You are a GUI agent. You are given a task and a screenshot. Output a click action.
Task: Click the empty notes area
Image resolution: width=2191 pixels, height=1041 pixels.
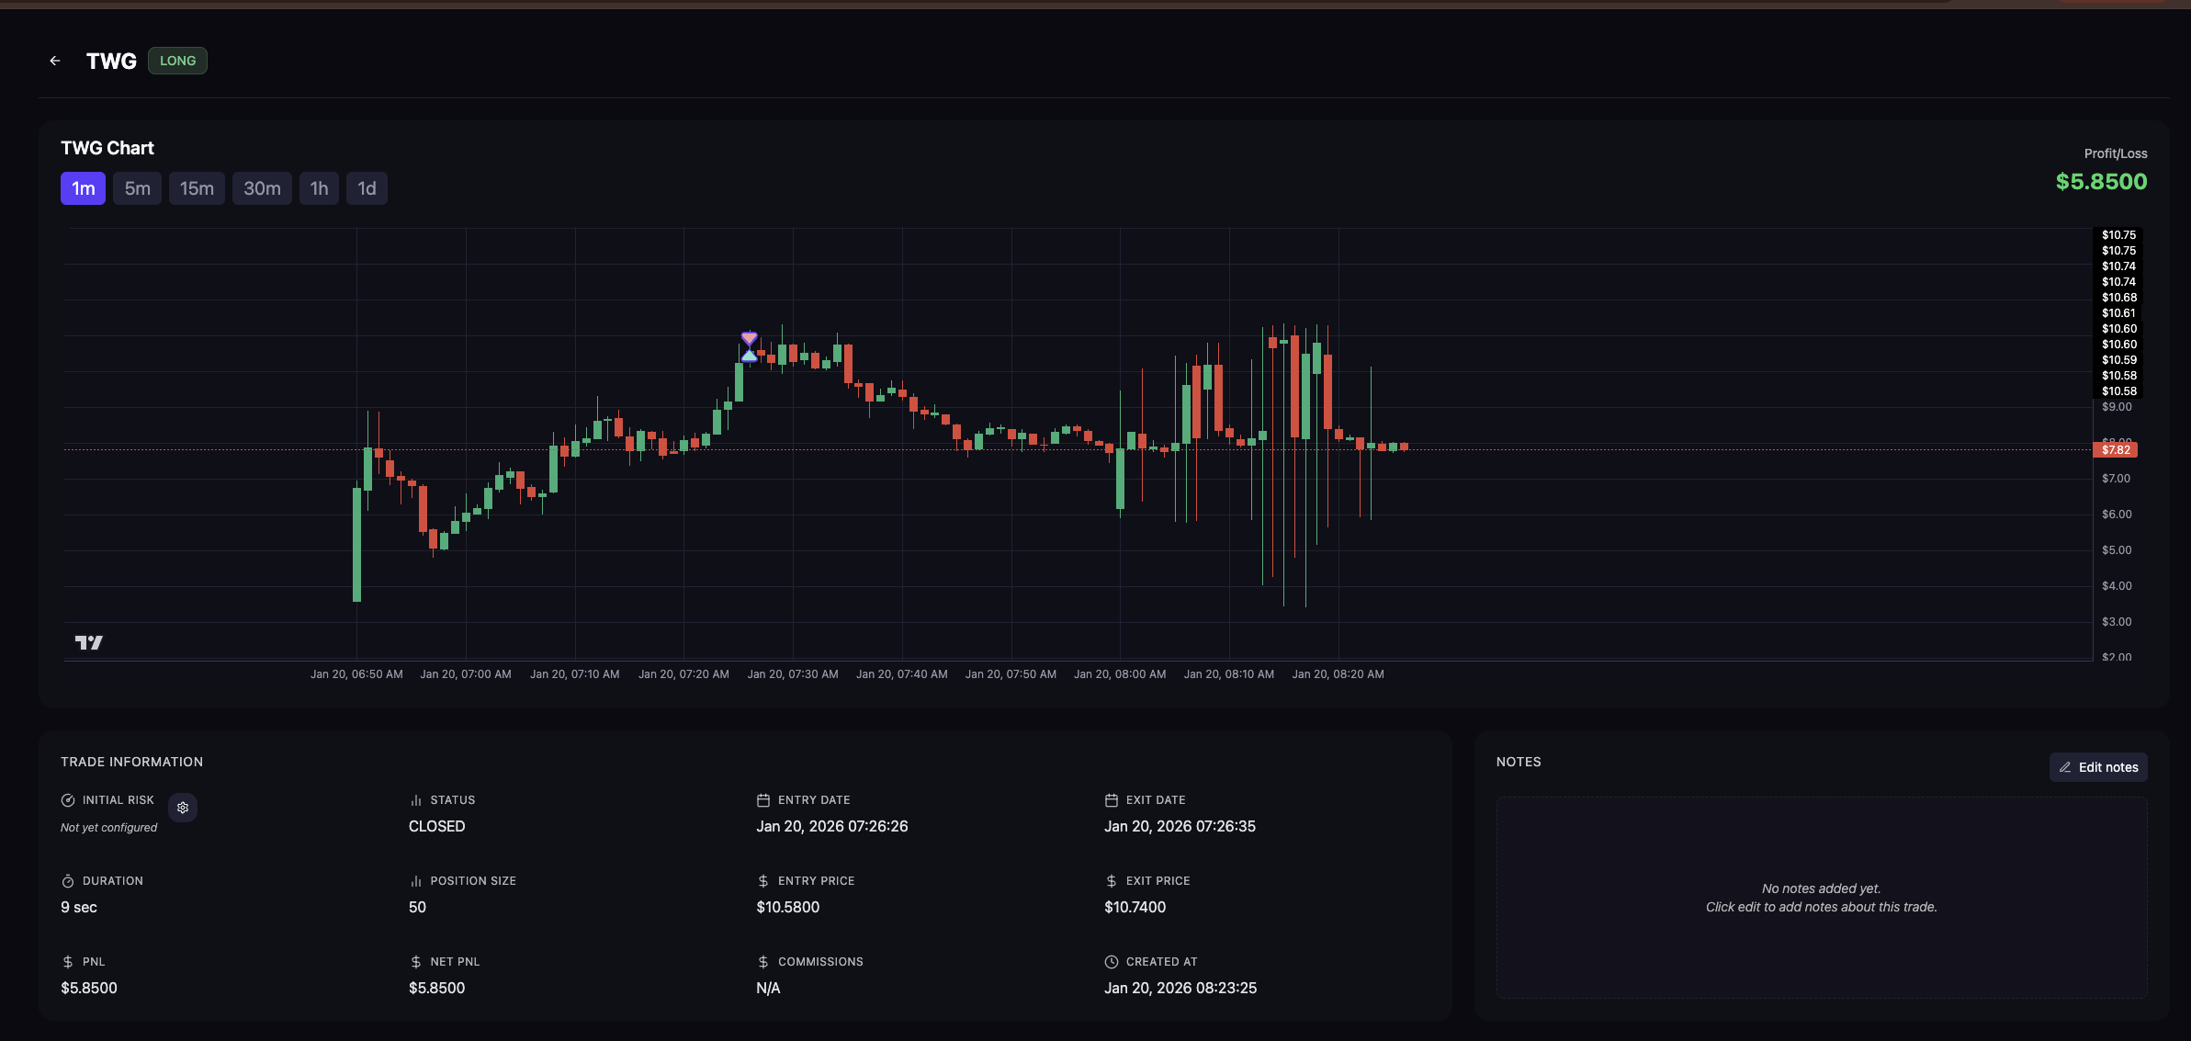click(x=1821, y=898)
